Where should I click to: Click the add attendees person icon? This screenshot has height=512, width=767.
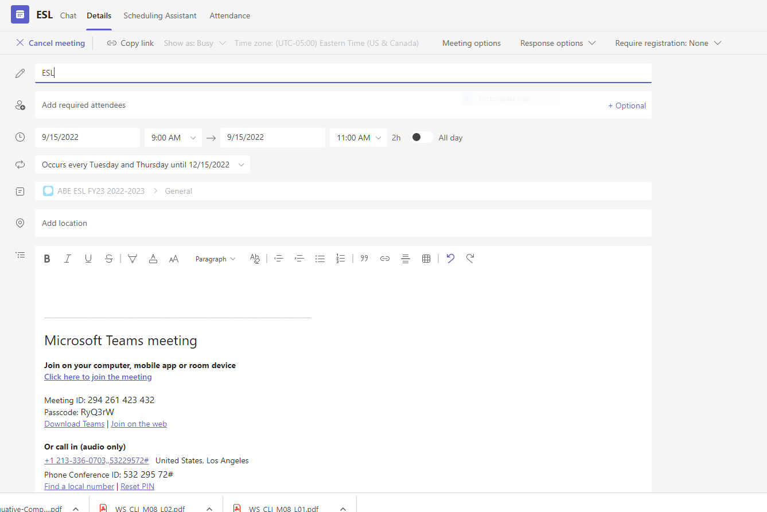(x=20, y=105)
